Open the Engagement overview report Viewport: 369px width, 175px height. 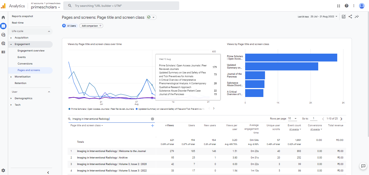[31, 51]
